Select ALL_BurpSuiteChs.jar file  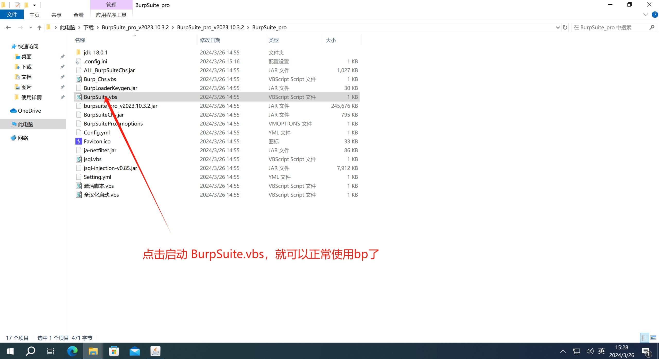[x=109, y=70]
